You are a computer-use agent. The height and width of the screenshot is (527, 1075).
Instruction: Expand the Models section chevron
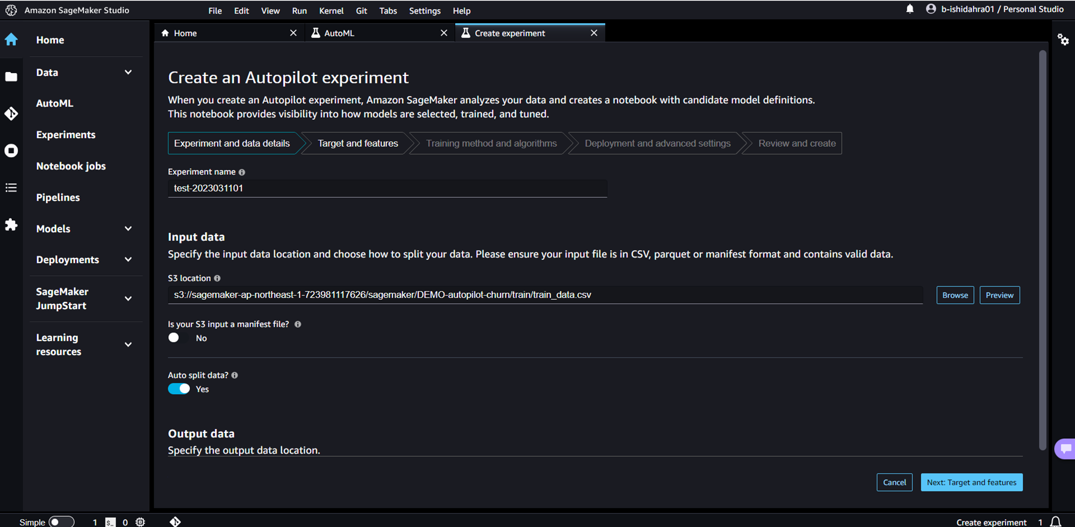[x=128, y=229]
